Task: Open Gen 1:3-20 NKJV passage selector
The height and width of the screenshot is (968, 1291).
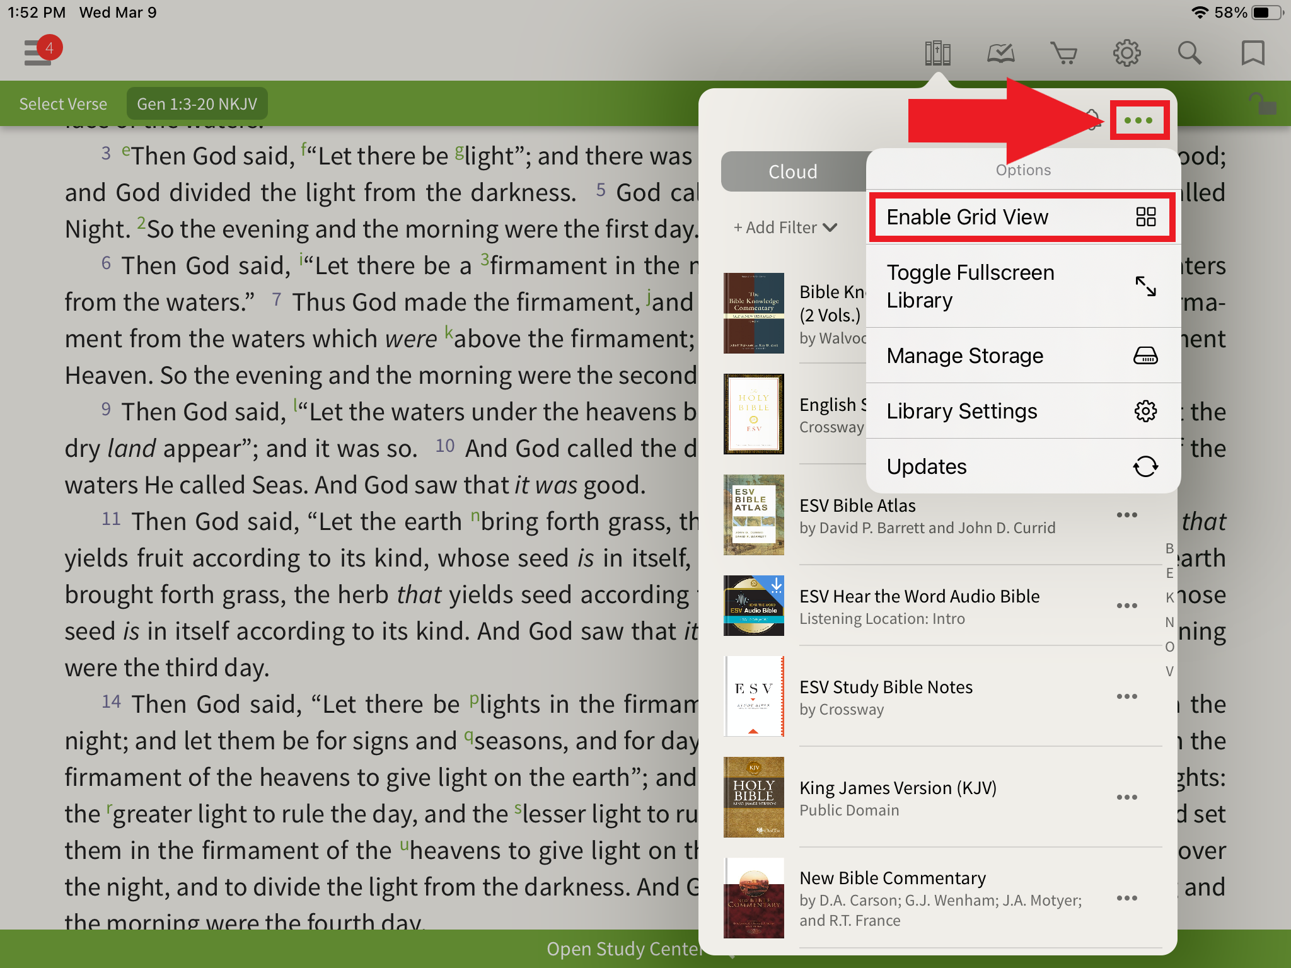Action: pos(197,104)
